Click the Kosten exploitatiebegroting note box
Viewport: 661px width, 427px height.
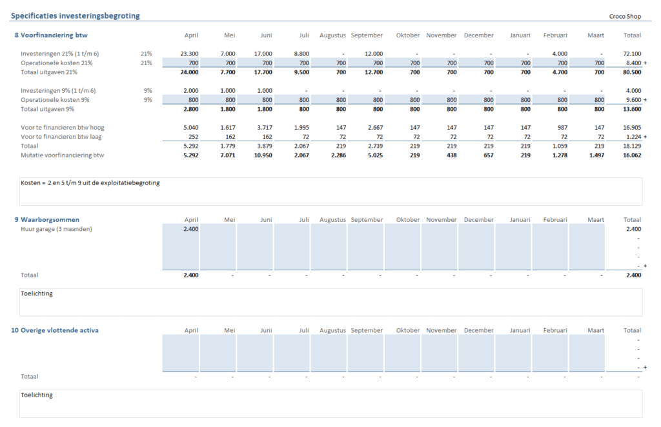[330, 191]
